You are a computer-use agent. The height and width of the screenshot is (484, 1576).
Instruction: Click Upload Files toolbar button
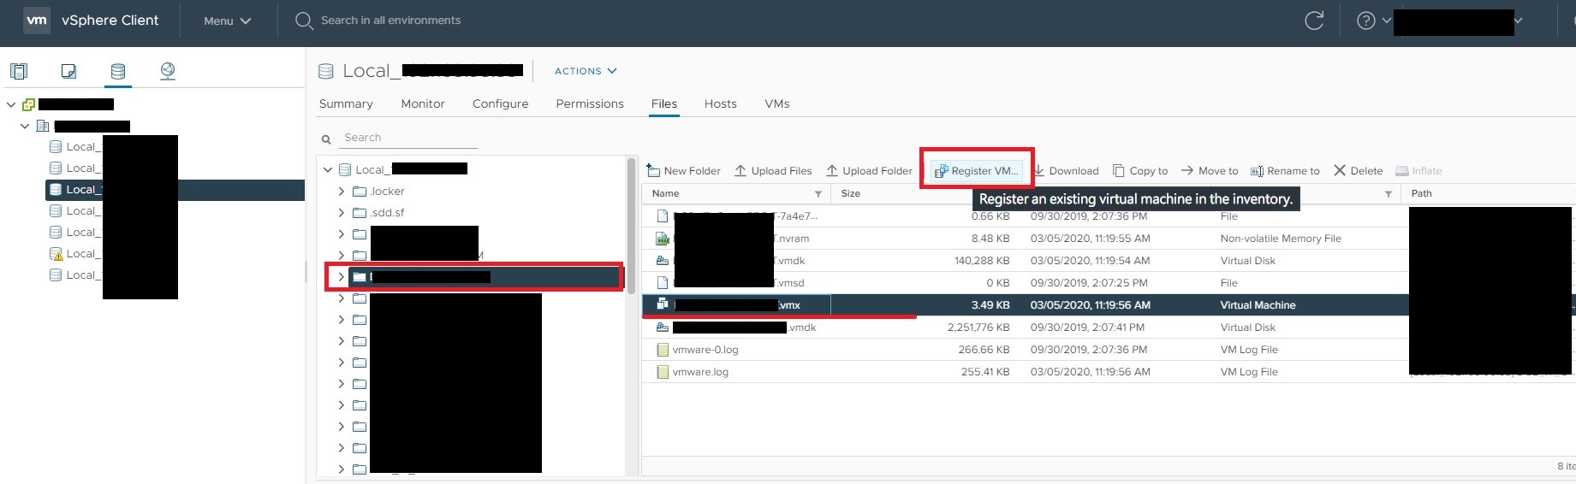point(773,171)
